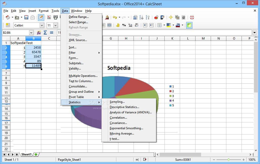The width and height of the screenshot is (260, 164).
Task: Export directly as PDF
Action: coord(49,17)
